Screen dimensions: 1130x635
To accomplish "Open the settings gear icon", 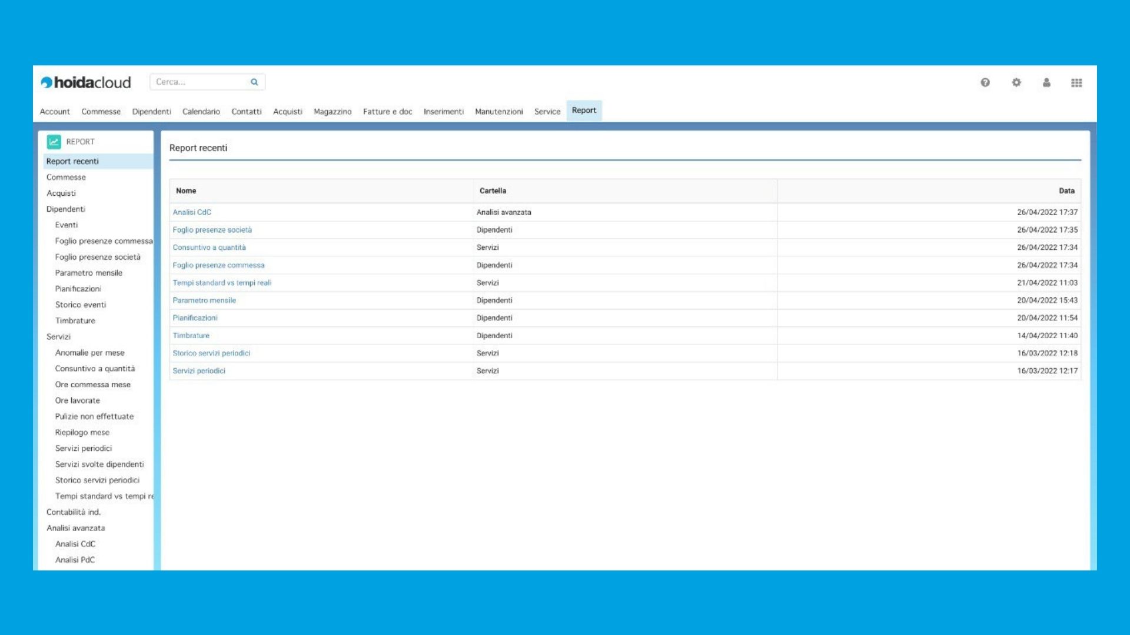I will click(x=1016, y=82).
